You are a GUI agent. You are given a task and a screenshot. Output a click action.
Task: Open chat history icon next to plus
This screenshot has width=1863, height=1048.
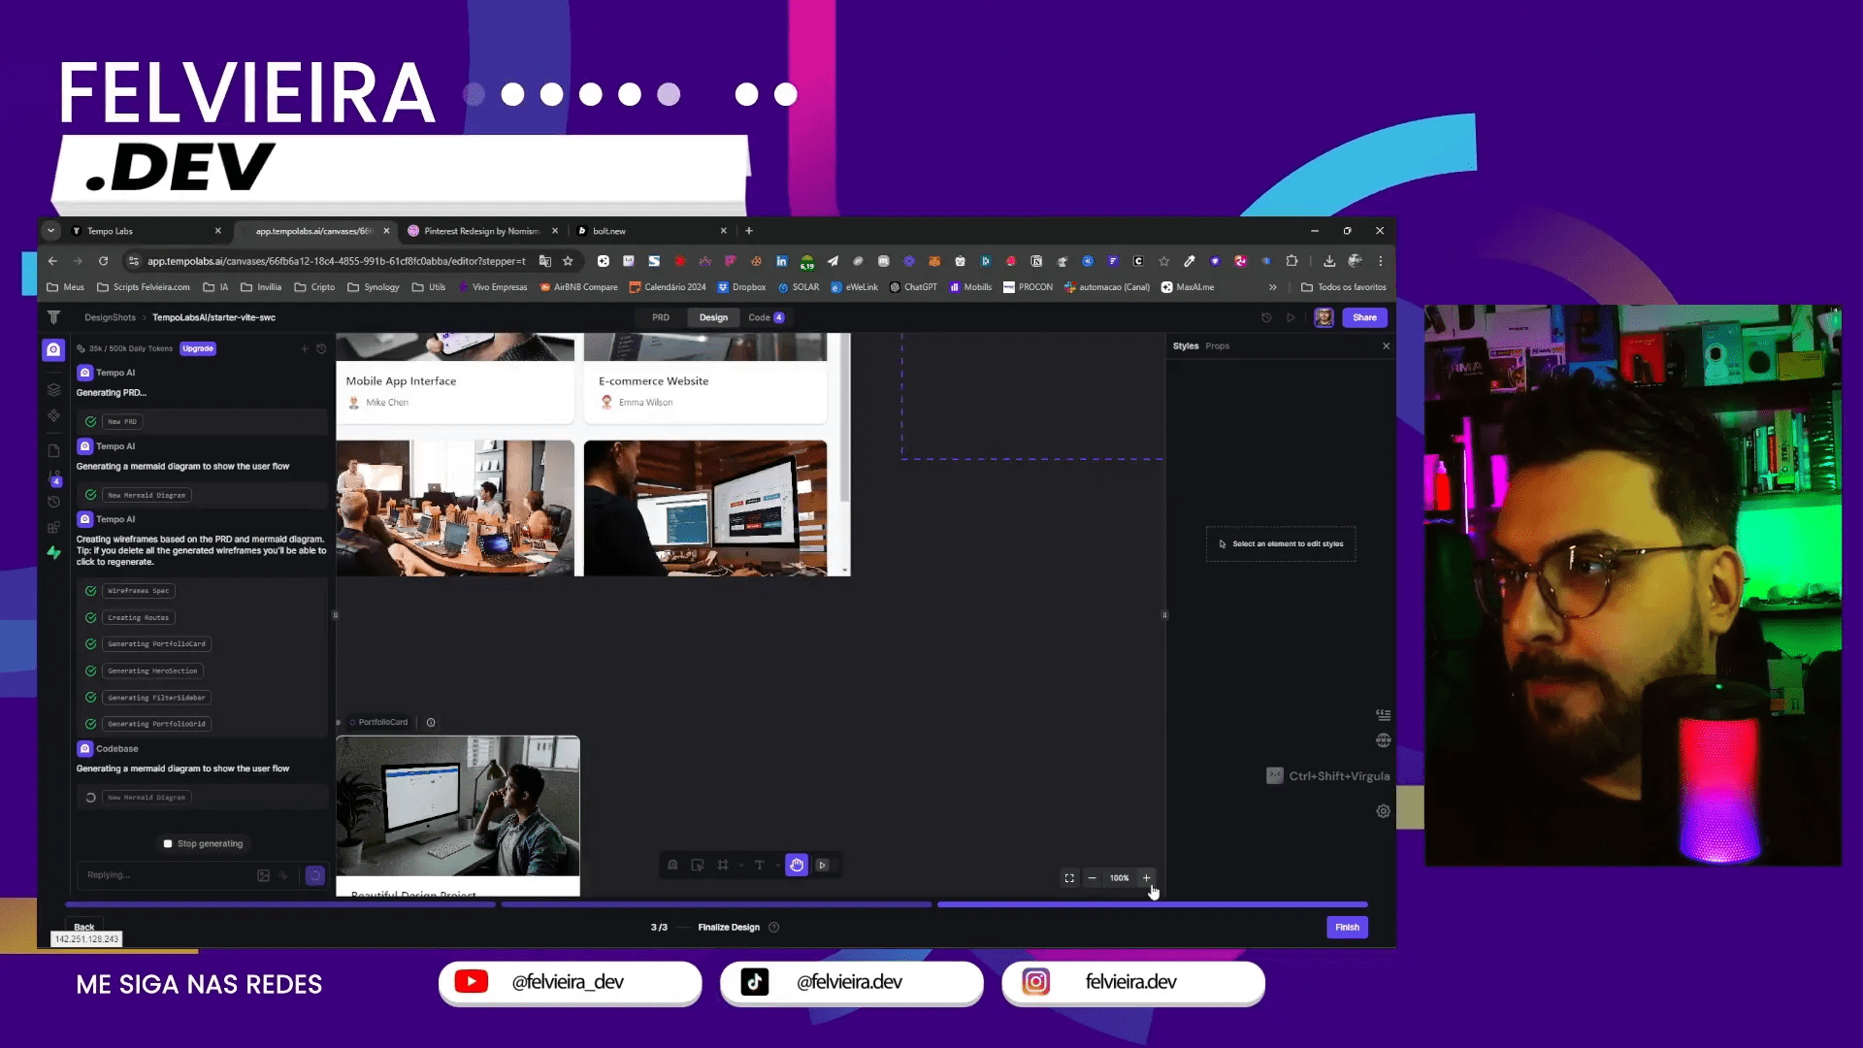point(321,348)
